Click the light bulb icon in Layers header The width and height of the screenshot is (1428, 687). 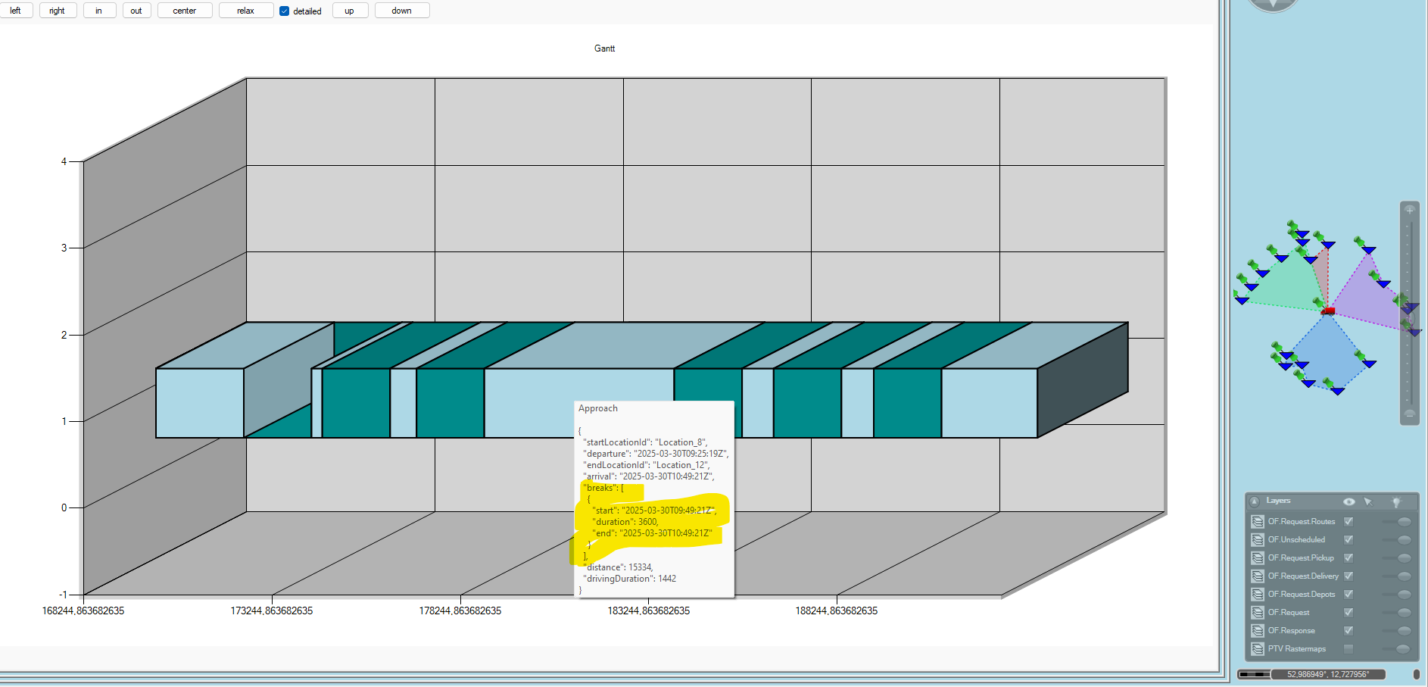[1396, 501]
